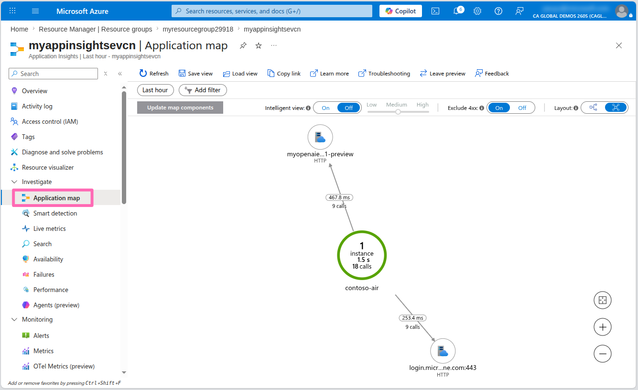Close the Application map blade
This screenshot has width=638, height=390.
click(619, 45)
